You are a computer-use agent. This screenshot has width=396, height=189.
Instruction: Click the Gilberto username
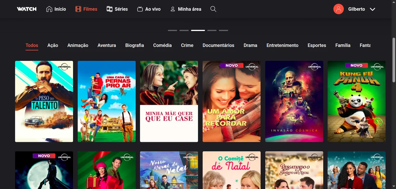357,9
